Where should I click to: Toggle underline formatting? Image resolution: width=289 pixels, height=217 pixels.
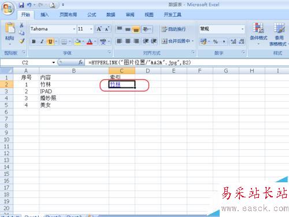click(50, 42)
